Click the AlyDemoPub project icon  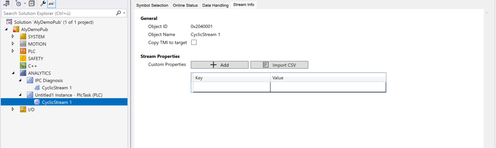[x=16, y=30]
